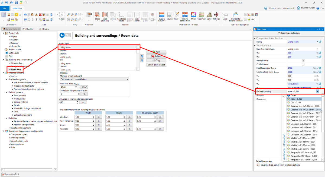Open Climatic data in the tree
The image size is (325, 177).
tap(16, 63)
